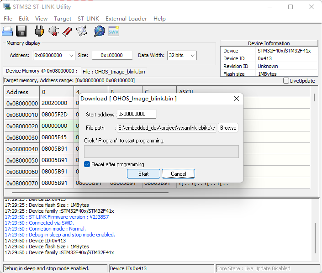Click the Open file toolbar icon

[7, 31]
